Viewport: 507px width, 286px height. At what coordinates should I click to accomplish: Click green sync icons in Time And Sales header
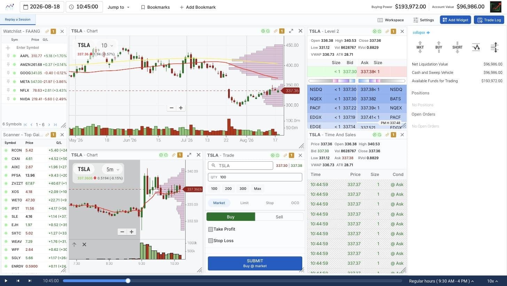click(x=377, y=135)
